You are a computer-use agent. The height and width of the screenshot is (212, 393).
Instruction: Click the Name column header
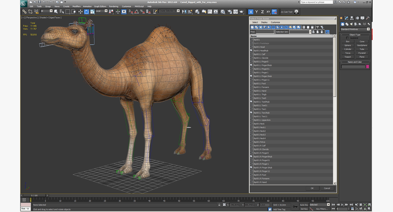coord(291,36)
